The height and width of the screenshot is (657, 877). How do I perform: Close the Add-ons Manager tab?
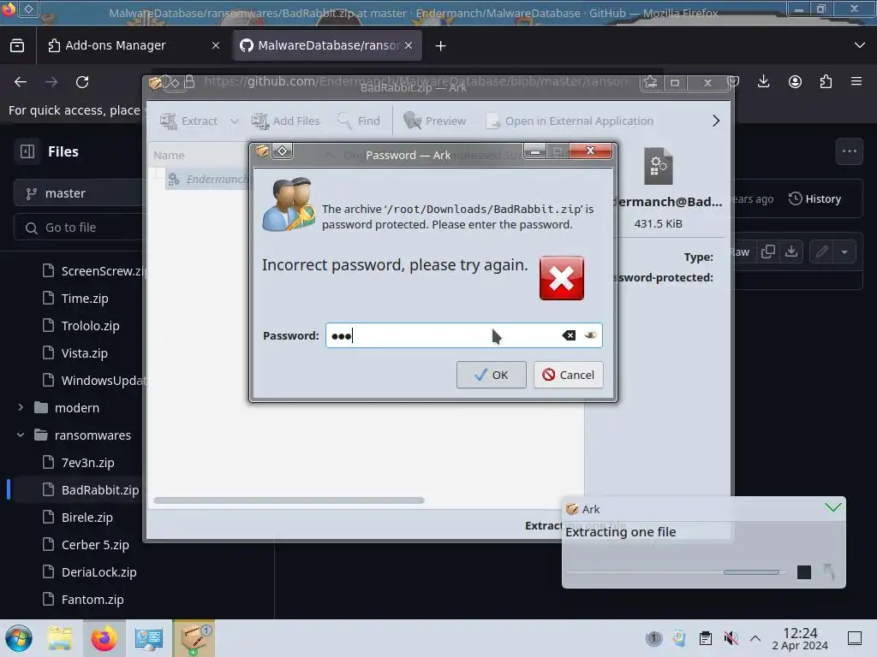point(215,45)
